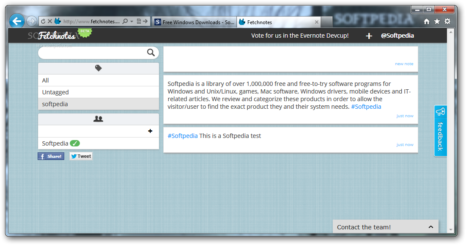Open the browser Home icon
This screenshot has height=245, width=466.
pyautogui.click(x=427, y=22)
